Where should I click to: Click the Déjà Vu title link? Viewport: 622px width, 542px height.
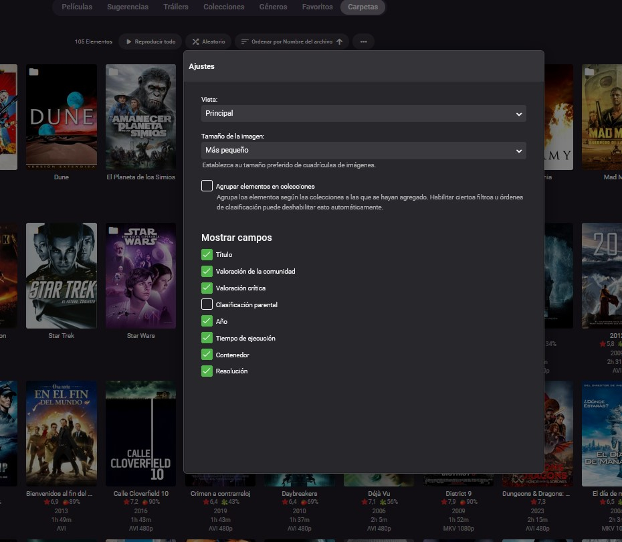click(x=379, y=494)
